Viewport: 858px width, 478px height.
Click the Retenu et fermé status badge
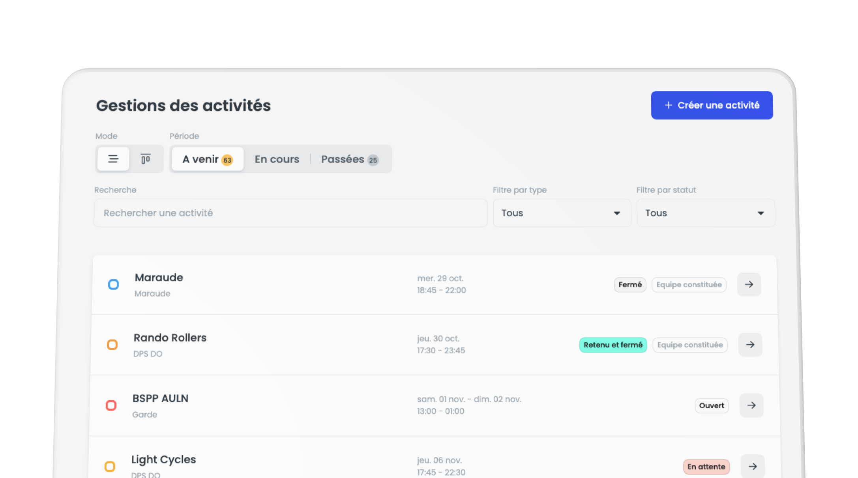(x=613, y=345)
